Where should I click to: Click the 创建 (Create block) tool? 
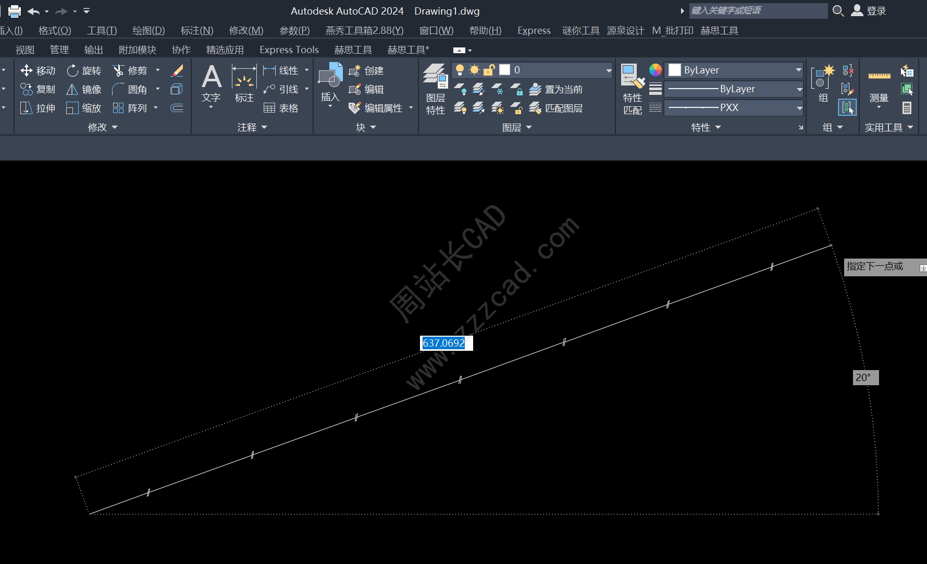coord(366,70)
